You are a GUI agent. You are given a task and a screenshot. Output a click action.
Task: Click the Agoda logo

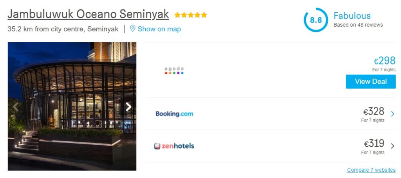coord(174,70)
